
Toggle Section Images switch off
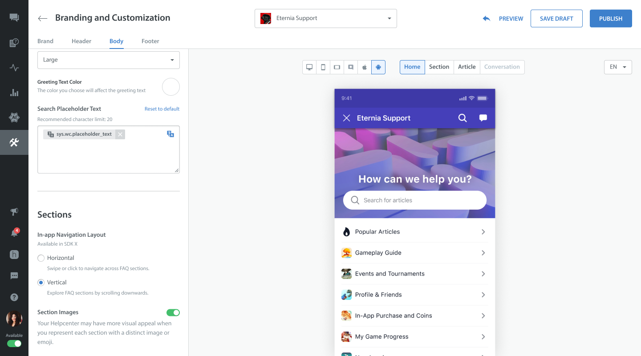tap(173, 313)
